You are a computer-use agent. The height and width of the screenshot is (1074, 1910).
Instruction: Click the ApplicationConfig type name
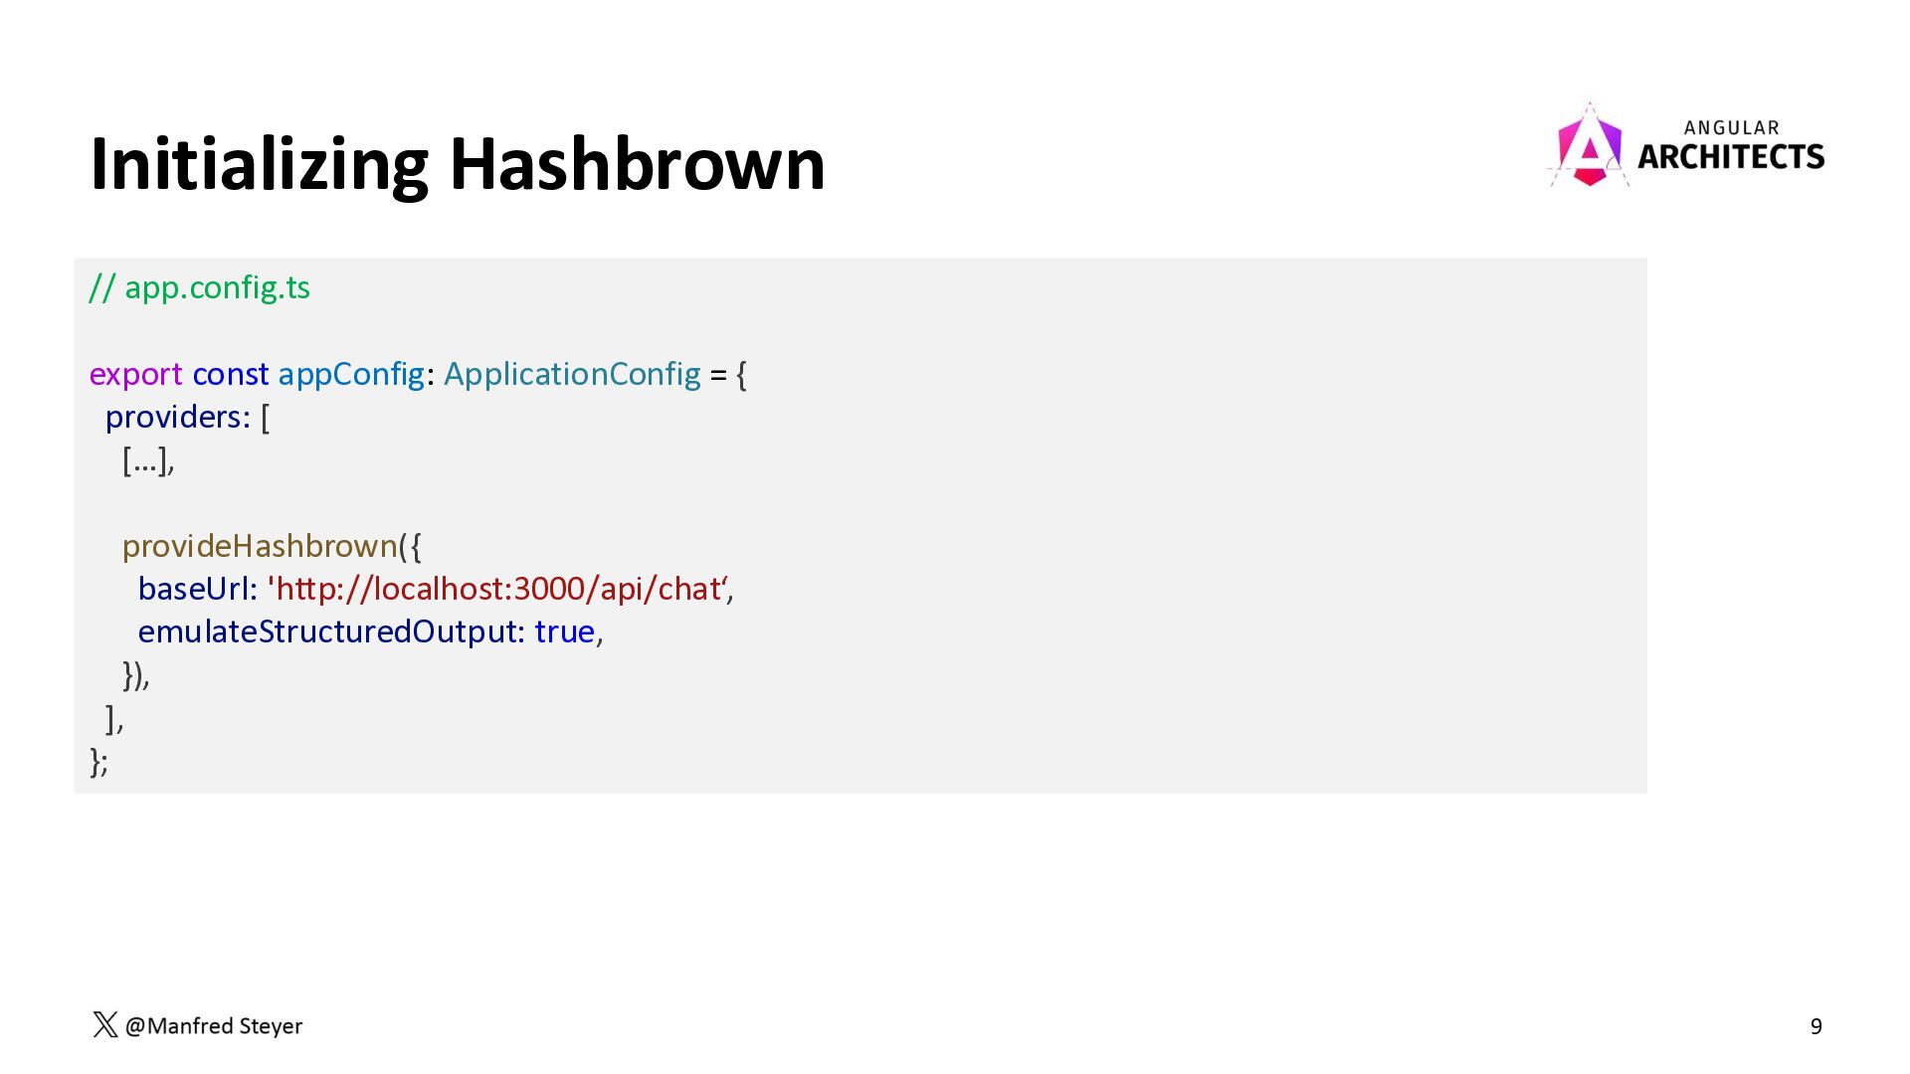point(572,375)
